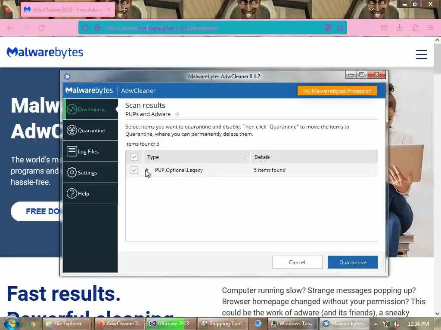Select the '5 items found' details cell

[x=270, y=170]
